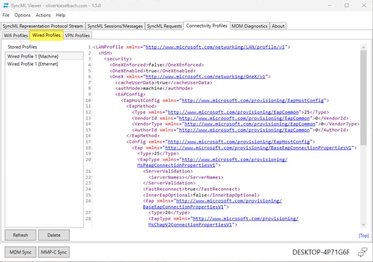This screenshot has height=262, width=373.
Task: Open EapCommon link on the Type line 12
Action: pyautogui.click(x=233, y=112)
